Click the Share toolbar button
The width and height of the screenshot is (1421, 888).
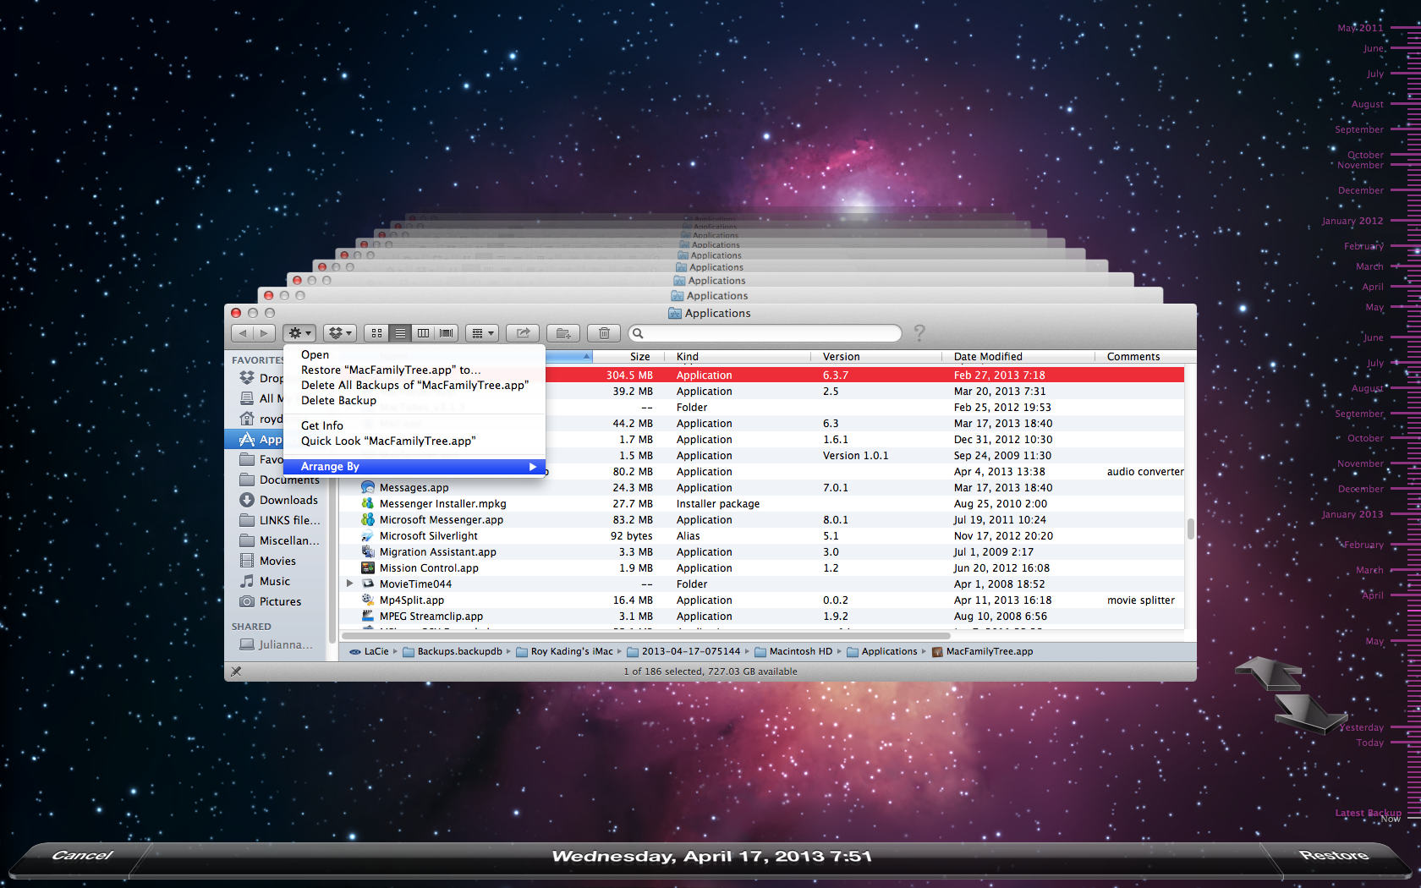click(523, 333)
